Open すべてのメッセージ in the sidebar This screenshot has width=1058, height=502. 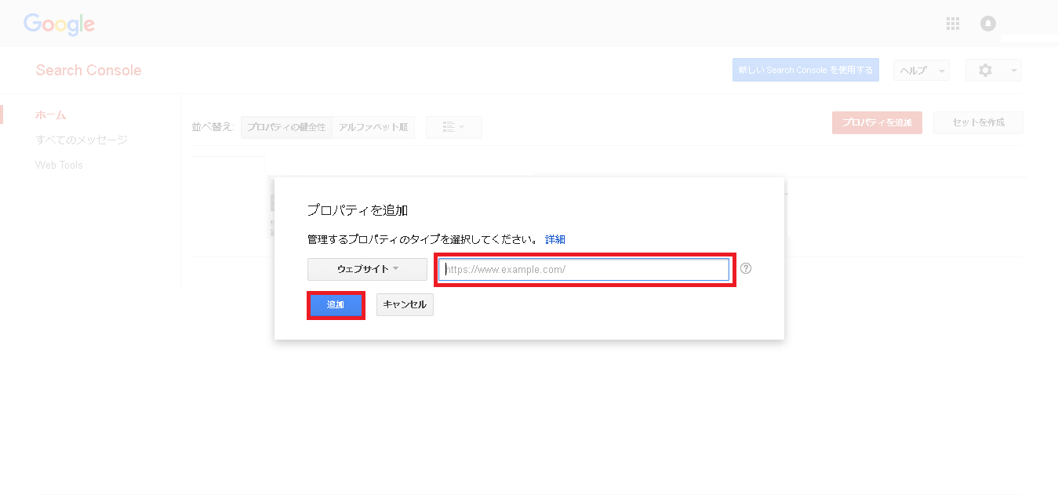click(x=81, y=140)
